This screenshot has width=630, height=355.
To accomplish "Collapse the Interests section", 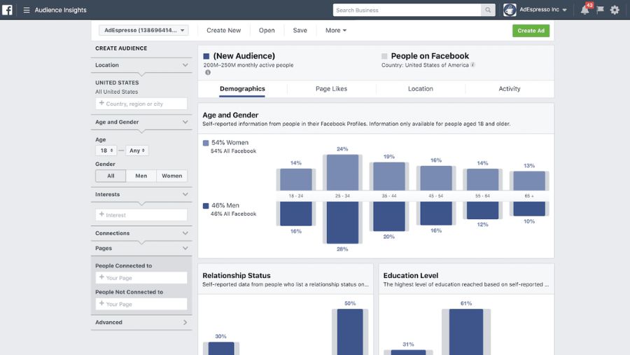I will 185,194.
